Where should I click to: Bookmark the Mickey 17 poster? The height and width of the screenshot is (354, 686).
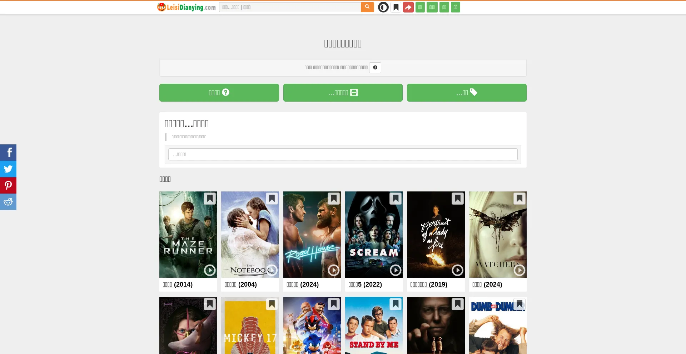[x=272, y=304]
